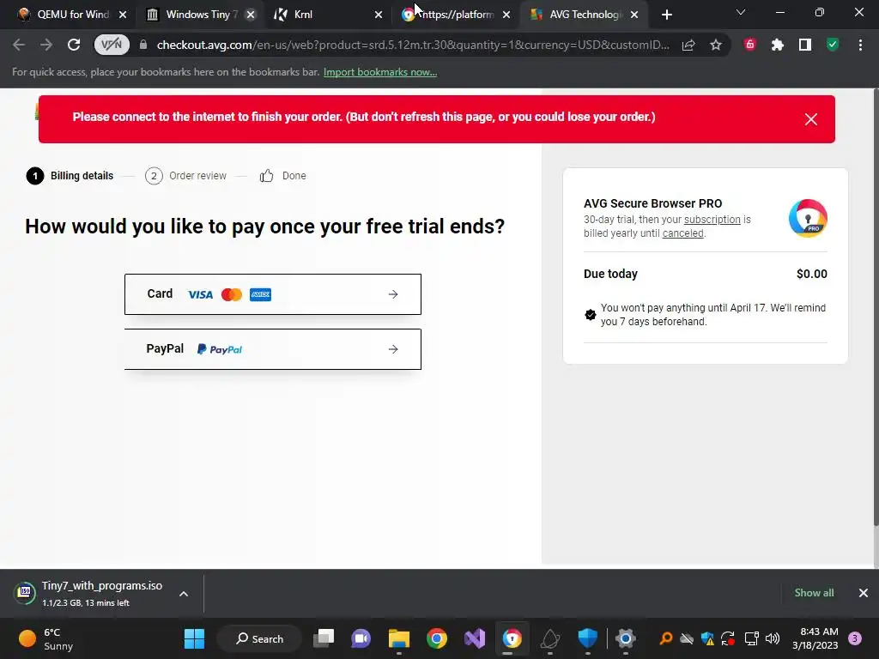Toggle the VPN badge in address bar
The width and height of the screenshot is (879, 659).
(112, 45)
